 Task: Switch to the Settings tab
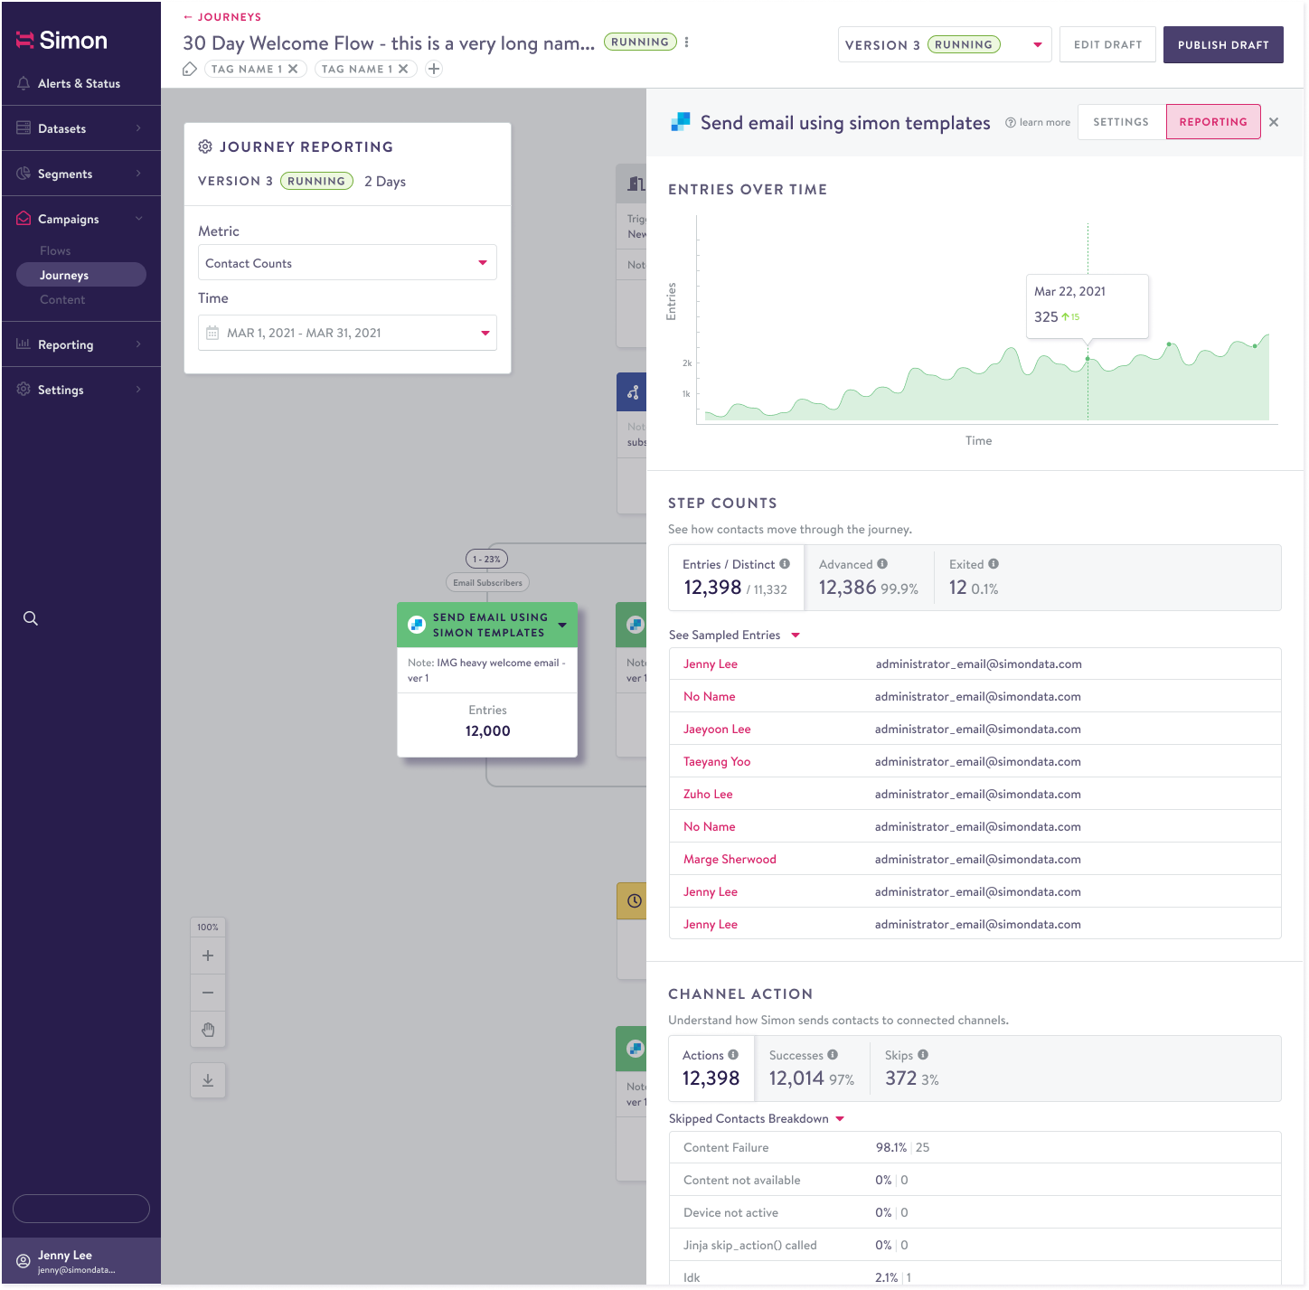(x=1121, y=122)
